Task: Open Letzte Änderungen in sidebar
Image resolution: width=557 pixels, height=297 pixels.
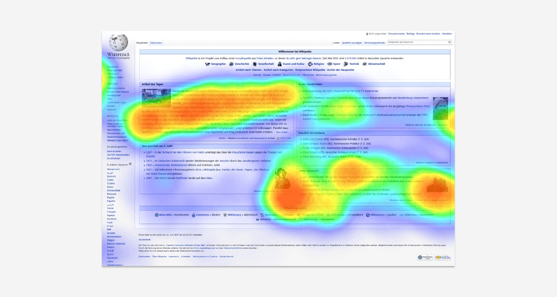Action: pos(116,103)
